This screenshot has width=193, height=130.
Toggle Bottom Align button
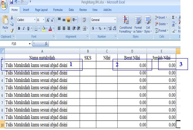tap(69, 20)
